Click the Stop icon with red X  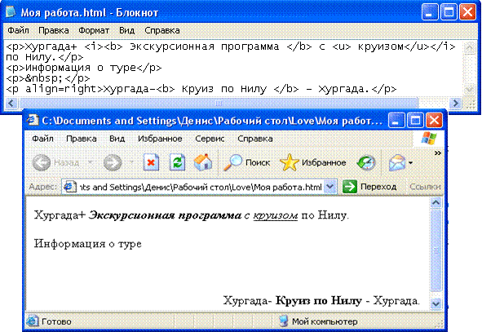click(151, 162)
